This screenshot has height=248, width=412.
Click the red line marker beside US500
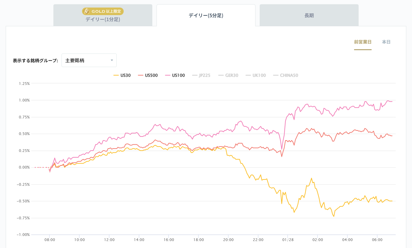141,75
